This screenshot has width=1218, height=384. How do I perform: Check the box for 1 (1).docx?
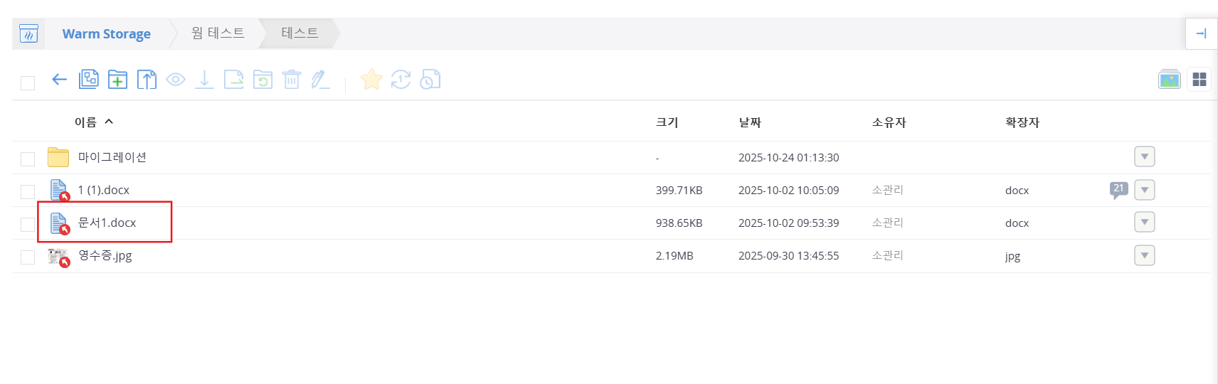[x=28, y=191]
